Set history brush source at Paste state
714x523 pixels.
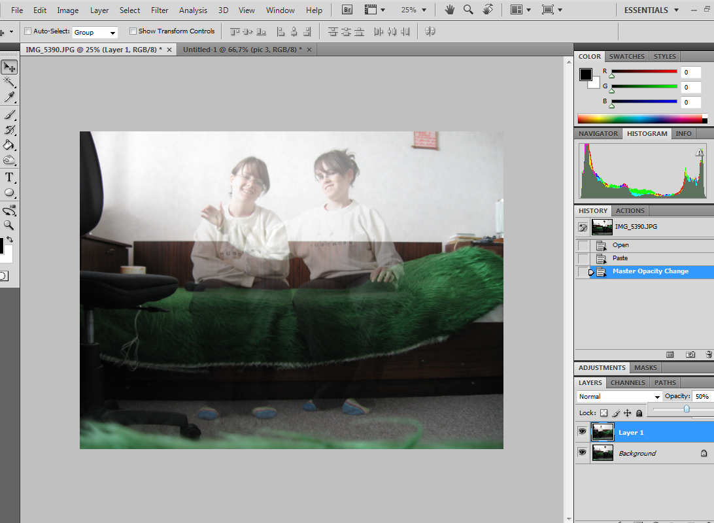[583, 258]
